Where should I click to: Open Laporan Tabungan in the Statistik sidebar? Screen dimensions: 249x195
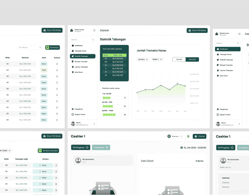click(x=83, y=67)
